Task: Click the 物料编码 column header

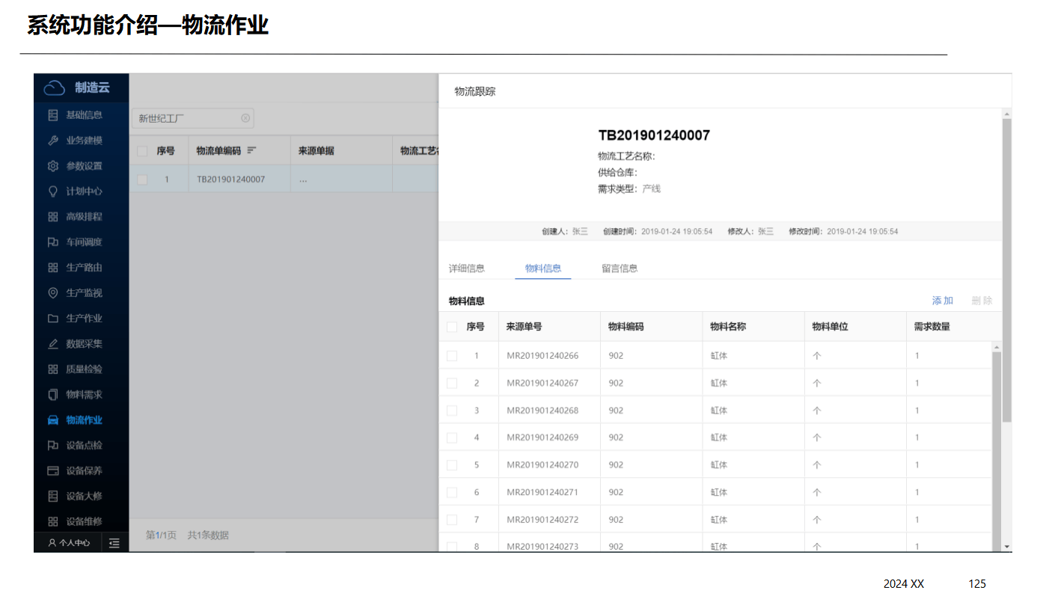Action: pyautogui.click(x=626, y=327)
